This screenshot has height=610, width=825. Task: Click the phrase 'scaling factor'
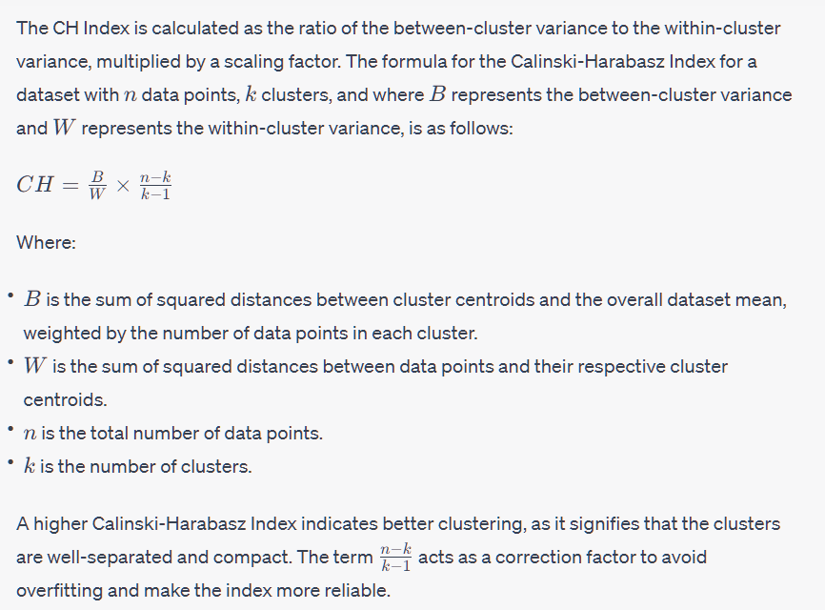(282, 62)
